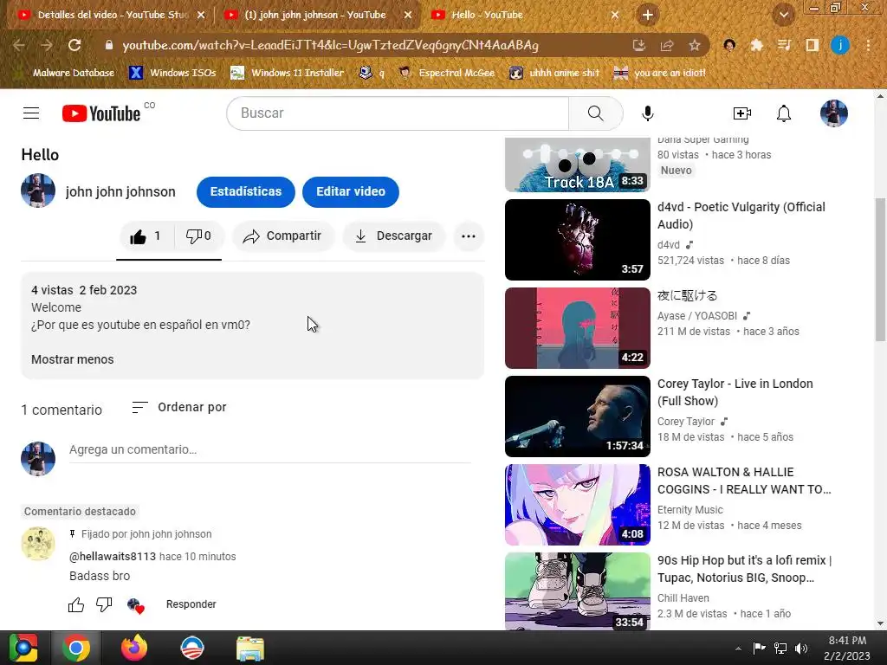The image size is (887, 665).
Task: Open account avatar menu in YouTube header
Action: pos(834,113)
